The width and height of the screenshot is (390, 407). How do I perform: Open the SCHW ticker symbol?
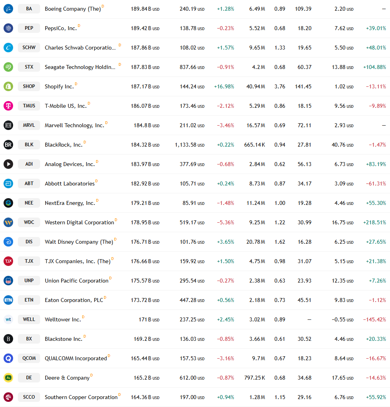coord(29,48)
